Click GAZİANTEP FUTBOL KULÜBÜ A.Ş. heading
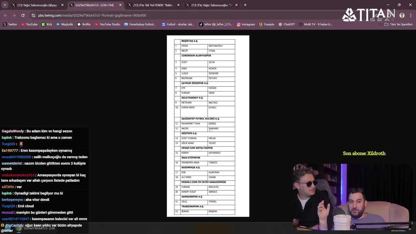Screen dimensions: 416x234 tap(200, 119)
